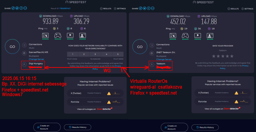Share left result on Facebook
This screenshot has height=132, width=256.
[21, 8]
